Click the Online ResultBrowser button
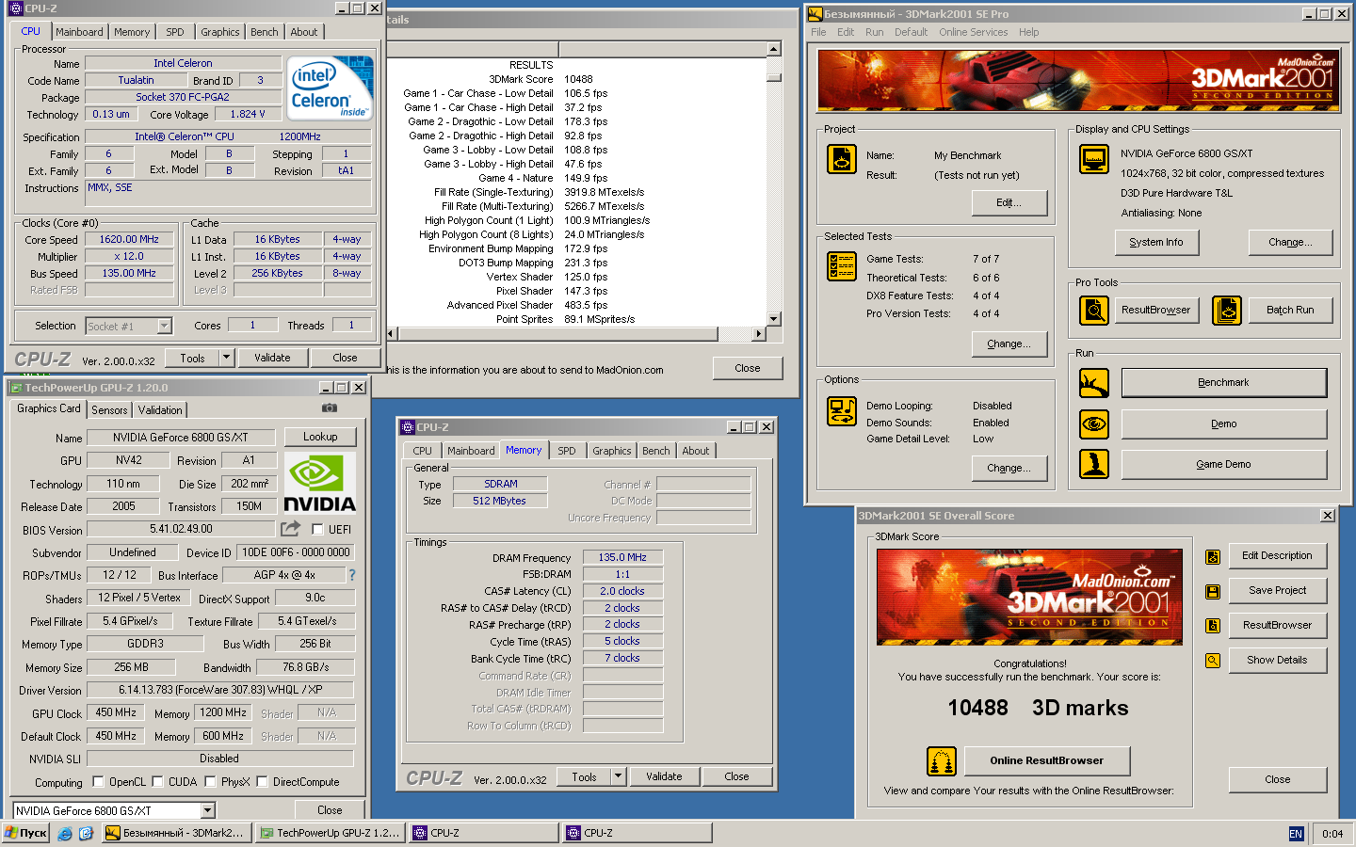 tap(1046, 760)
